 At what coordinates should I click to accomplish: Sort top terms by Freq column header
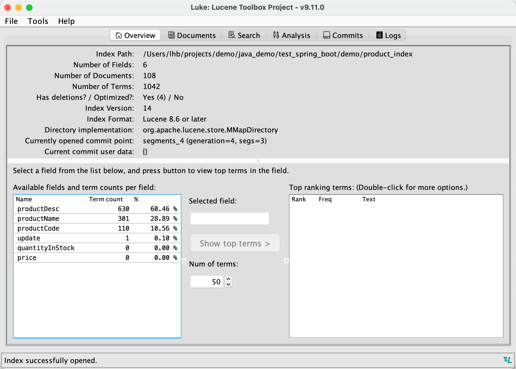(338, 199)
